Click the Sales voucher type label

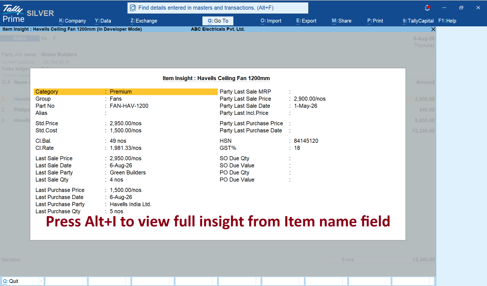coord(20,38)
